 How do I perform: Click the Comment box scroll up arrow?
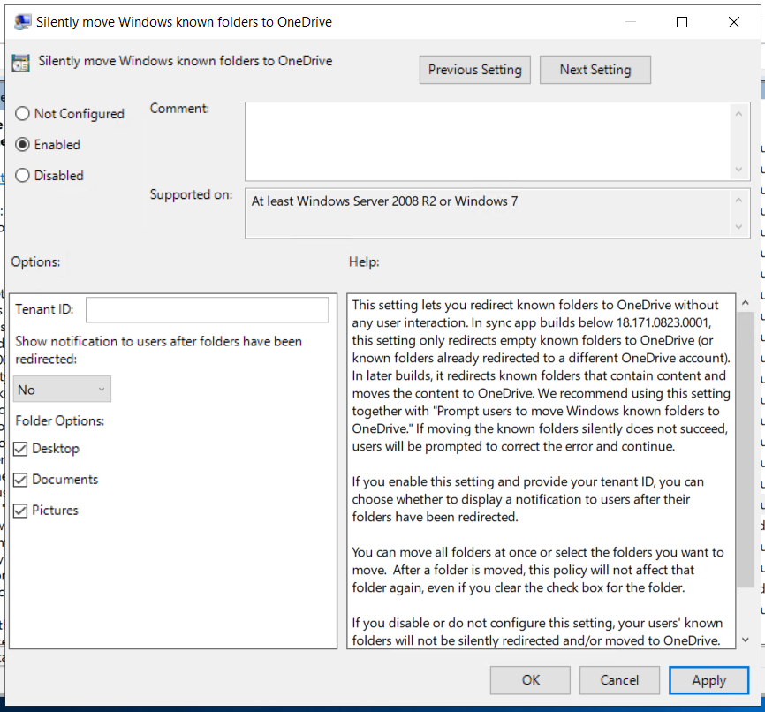click(738, 114)
